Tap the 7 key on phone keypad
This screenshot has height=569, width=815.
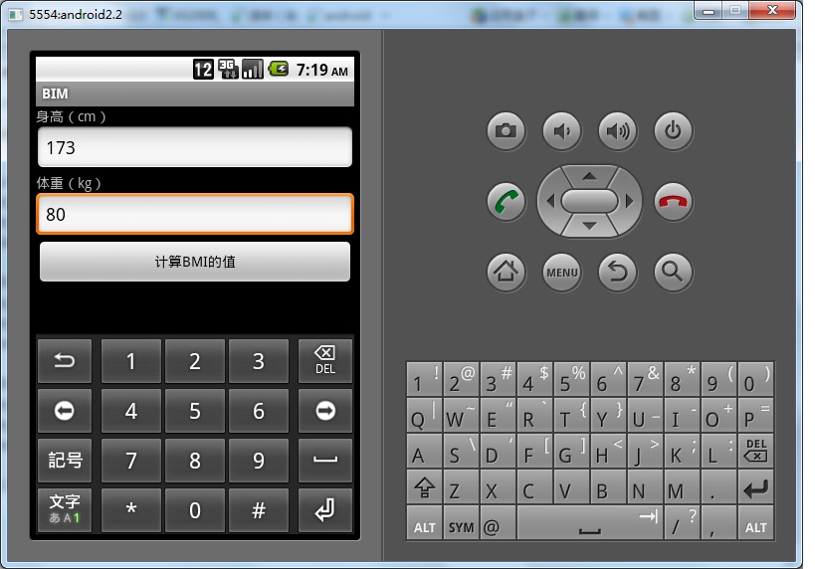tap(131, 461)
